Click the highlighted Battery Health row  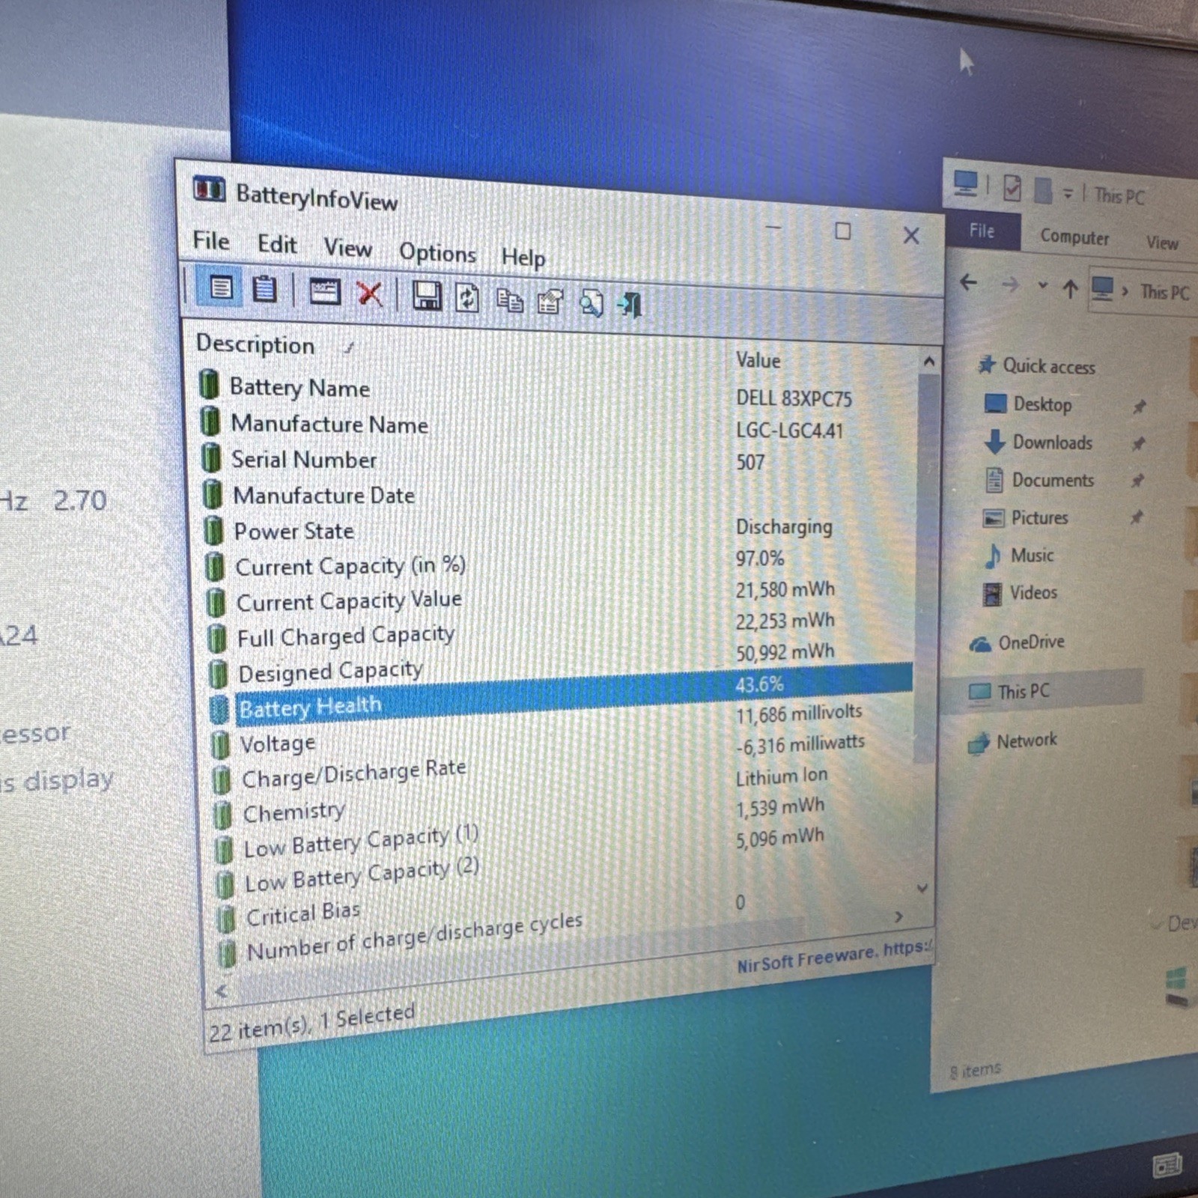pyautogui.click(x=562, y=694)
